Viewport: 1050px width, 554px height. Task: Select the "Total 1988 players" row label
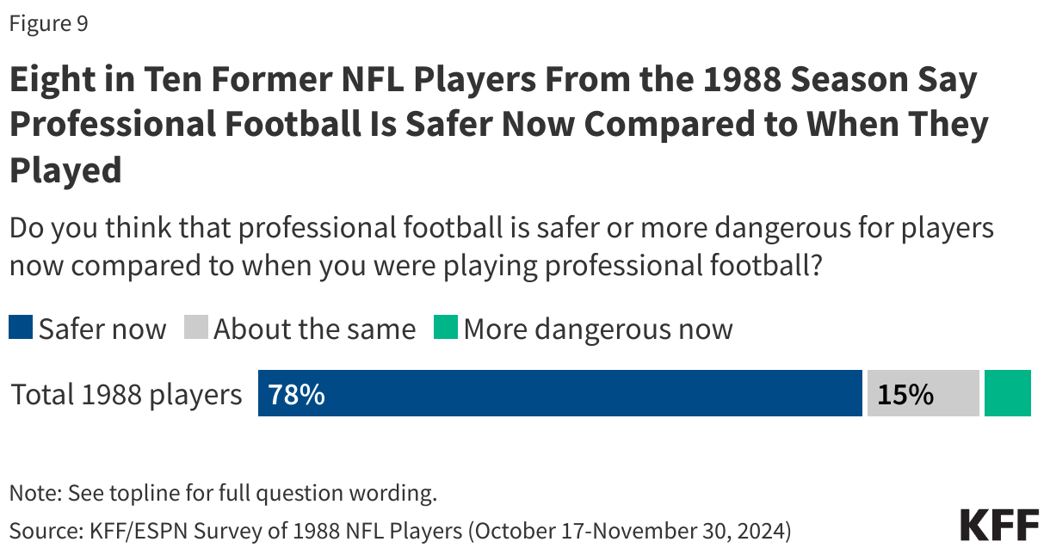pos(127,395)
